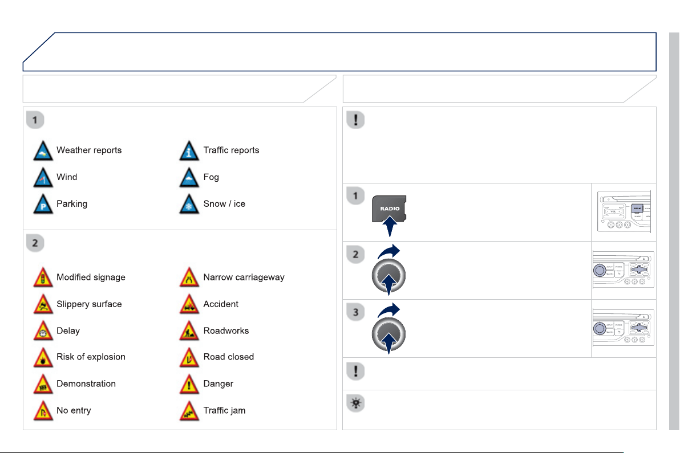Click the "Weather reports" label
This screenshot has width=680, height=453.
point(89,150)
